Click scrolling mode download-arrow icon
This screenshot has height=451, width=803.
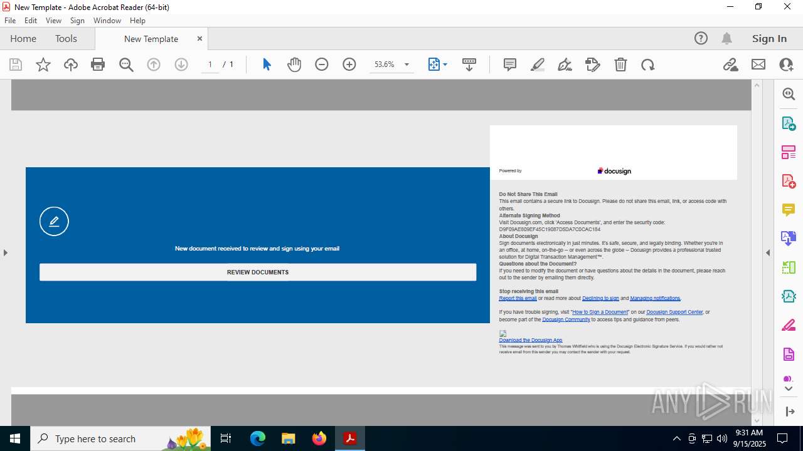pyautogui.click(x=469, y=65)
